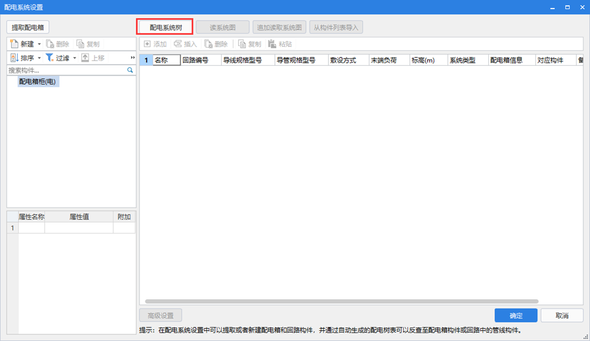Select 配电箱柜(电) tree item

pos(38,82)
